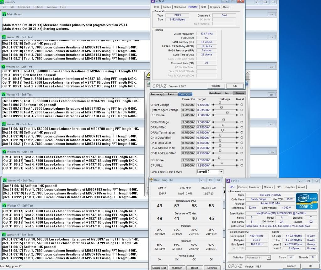The height and width of the screenshot is (270, 321).
Task: Click Validate in the lower CPU-Z window
Action: tap(291, 266)
